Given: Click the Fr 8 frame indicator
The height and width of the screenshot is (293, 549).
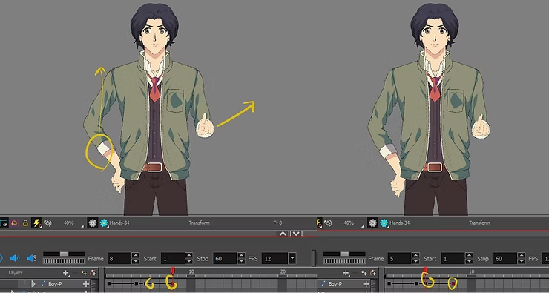Looking at the screenshot, I should click(277, 223).
